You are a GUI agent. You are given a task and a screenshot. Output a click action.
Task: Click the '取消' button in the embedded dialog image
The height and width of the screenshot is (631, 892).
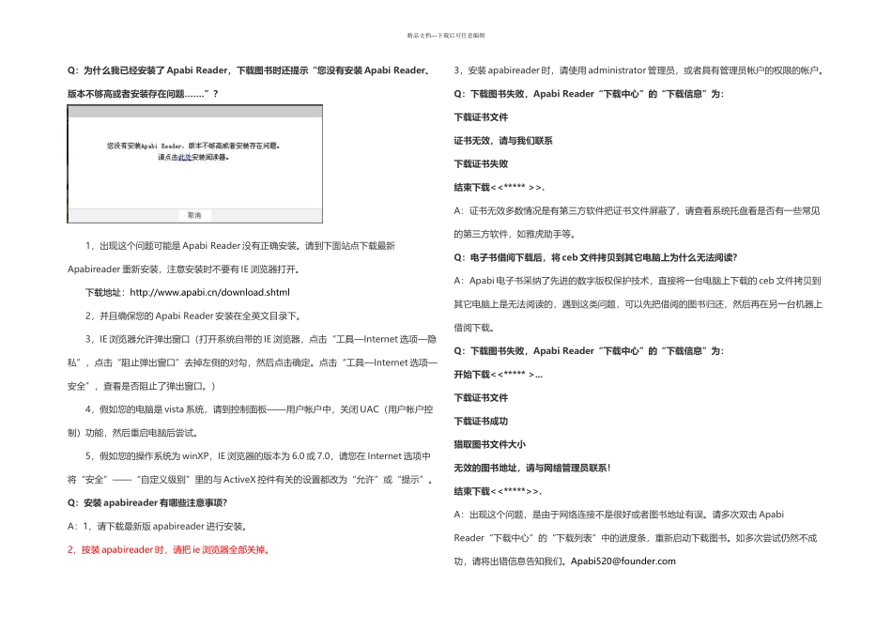[194, 215]
